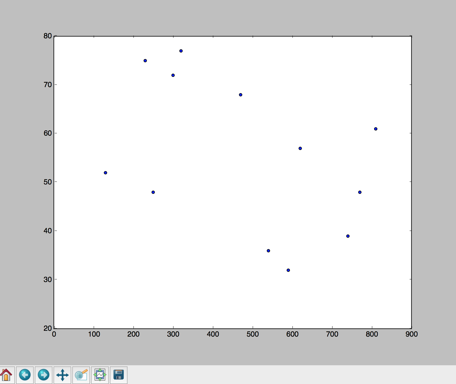Click the x-axis tick label 400
Screen dimensions: 456x384
click(213, 334)
